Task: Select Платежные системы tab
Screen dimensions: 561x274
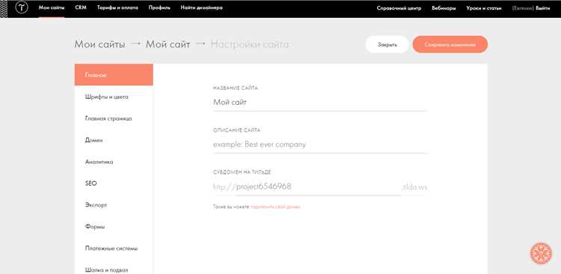Action: click(114, 249)
